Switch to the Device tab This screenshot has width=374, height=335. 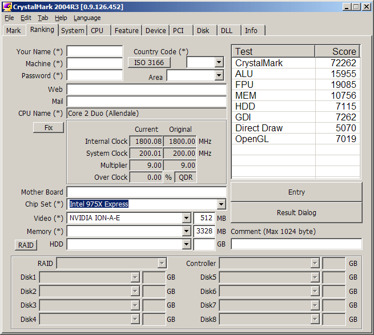point(155,30)
